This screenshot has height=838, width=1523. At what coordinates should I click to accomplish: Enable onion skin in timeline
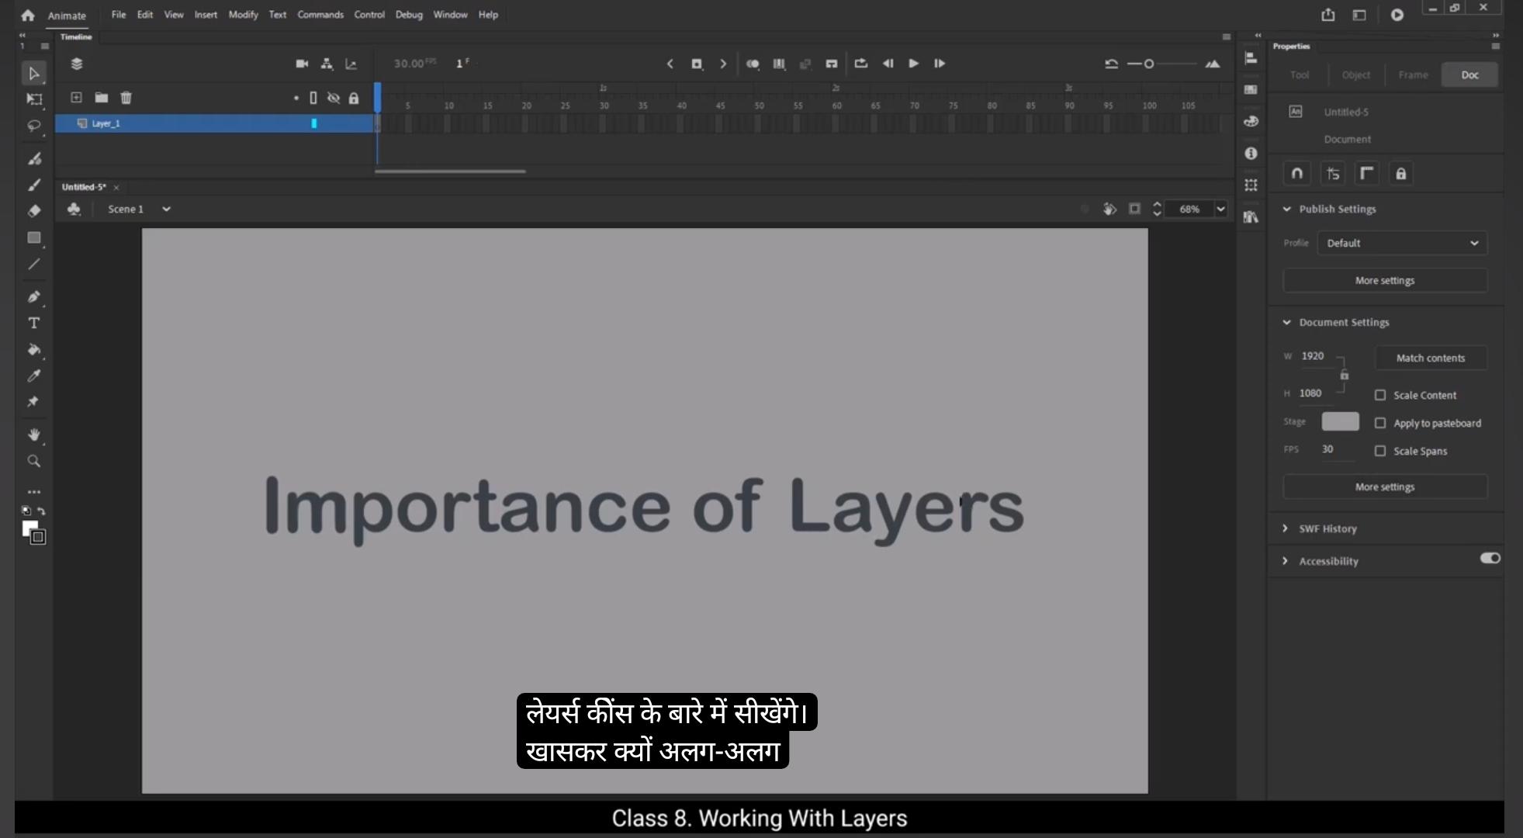pos(753,64)
